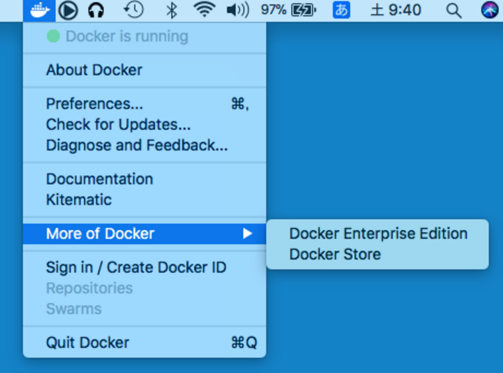Open the Time Machine menu bar icon
The image size is (503, 373).
click(134, 10)
